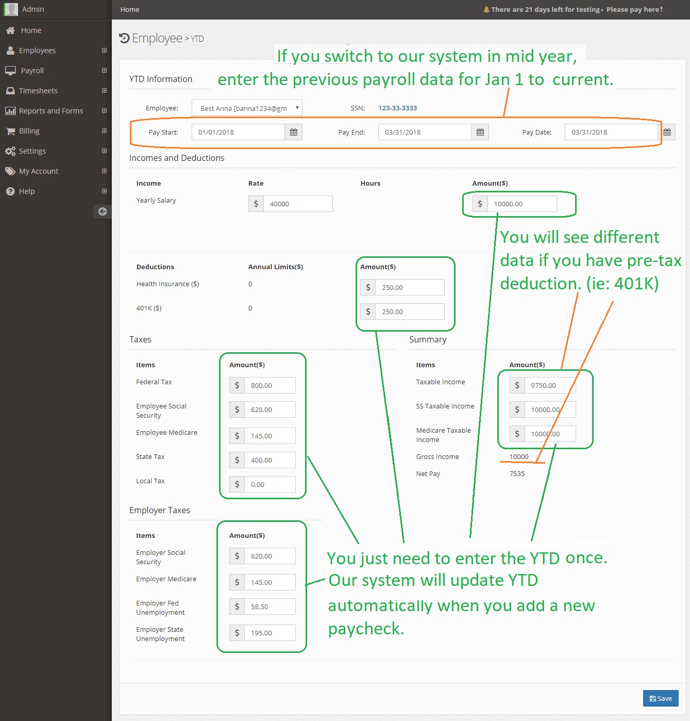Click Home breadcrumb in top bar
The width and height of the screenshot is (690, 721).
(x=130, y=9)
